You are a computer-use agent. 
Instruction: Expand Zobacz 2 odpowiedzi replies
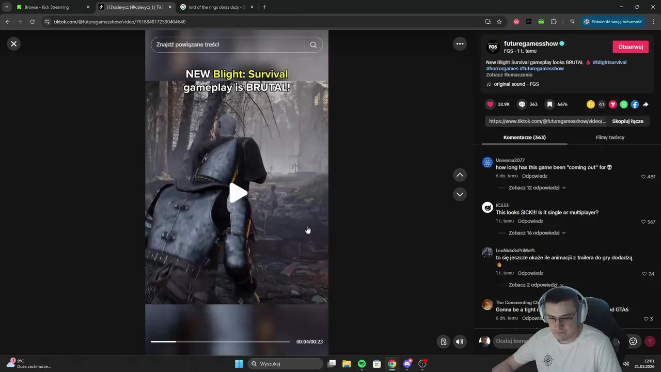click(536, 285)
